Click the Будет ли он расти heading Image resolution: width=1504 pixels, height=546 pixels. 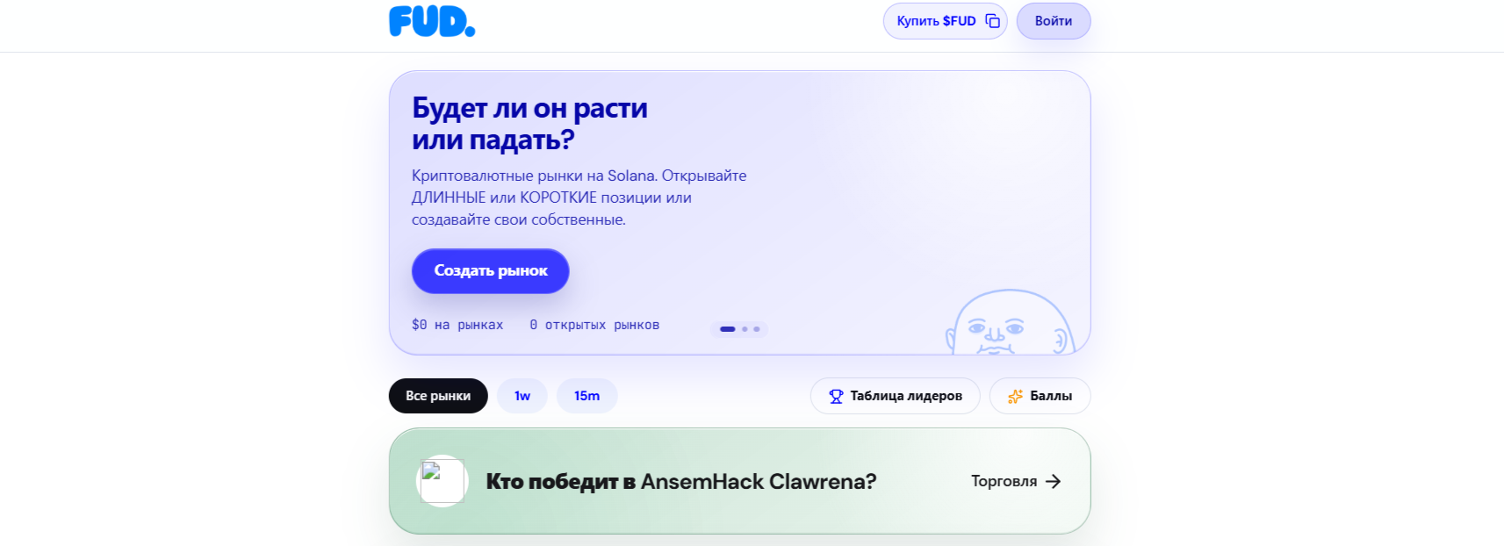click(x=529, y=124)
